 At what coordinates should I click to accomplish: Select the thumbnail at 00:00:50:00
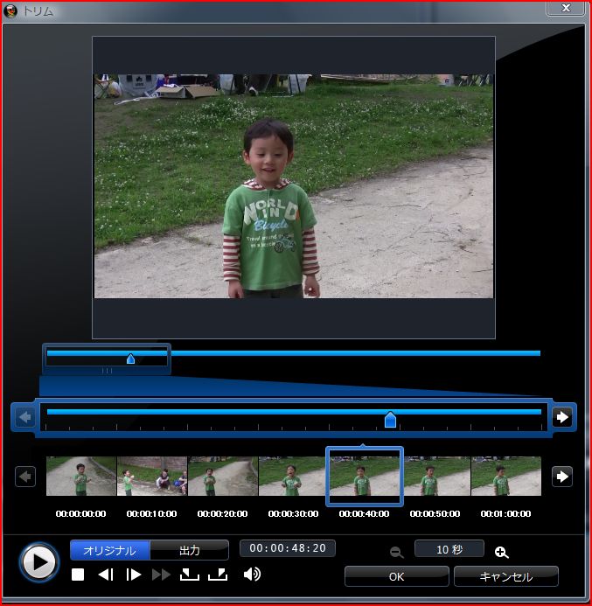click(x=435, y=477)
